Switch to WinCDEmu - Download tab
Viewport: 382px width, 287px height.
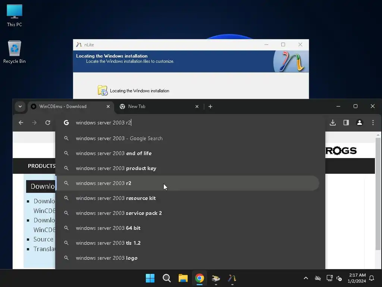pyautogui.click(x=71, y=107)
